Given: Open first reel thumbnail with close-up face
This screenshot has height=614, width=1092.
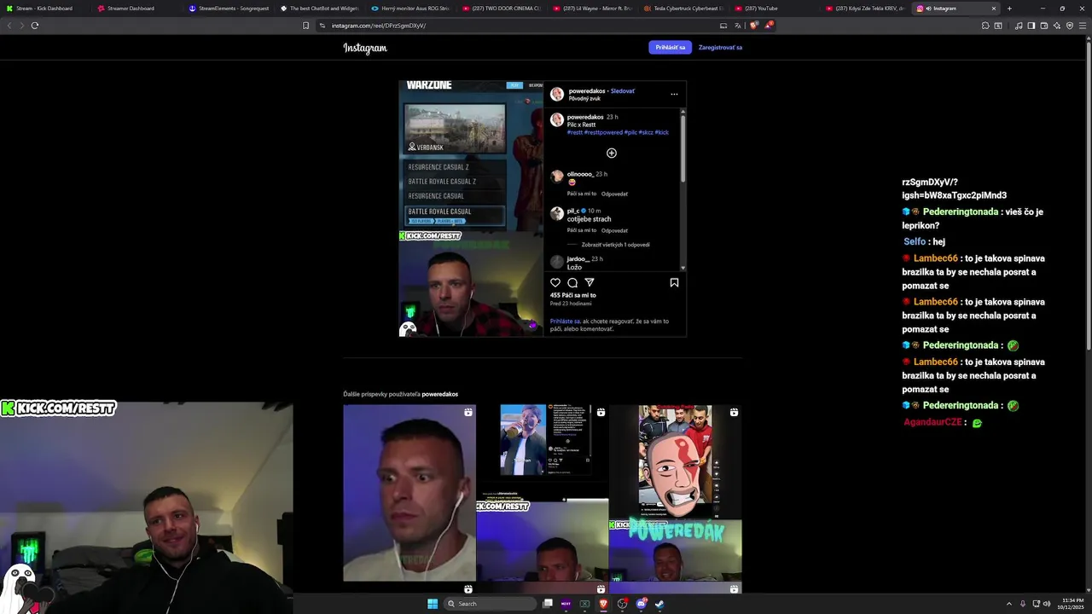Looking at the screenshot, I should 409,493.
